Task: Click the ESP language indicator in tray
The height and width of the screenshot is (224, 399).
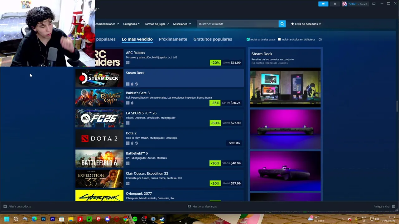Action: pos(364,219)
